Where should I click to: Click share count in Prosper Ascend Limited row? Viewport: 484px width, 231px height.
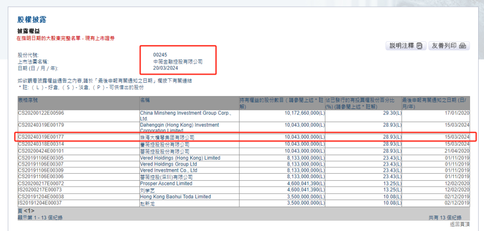click(306, 184)
